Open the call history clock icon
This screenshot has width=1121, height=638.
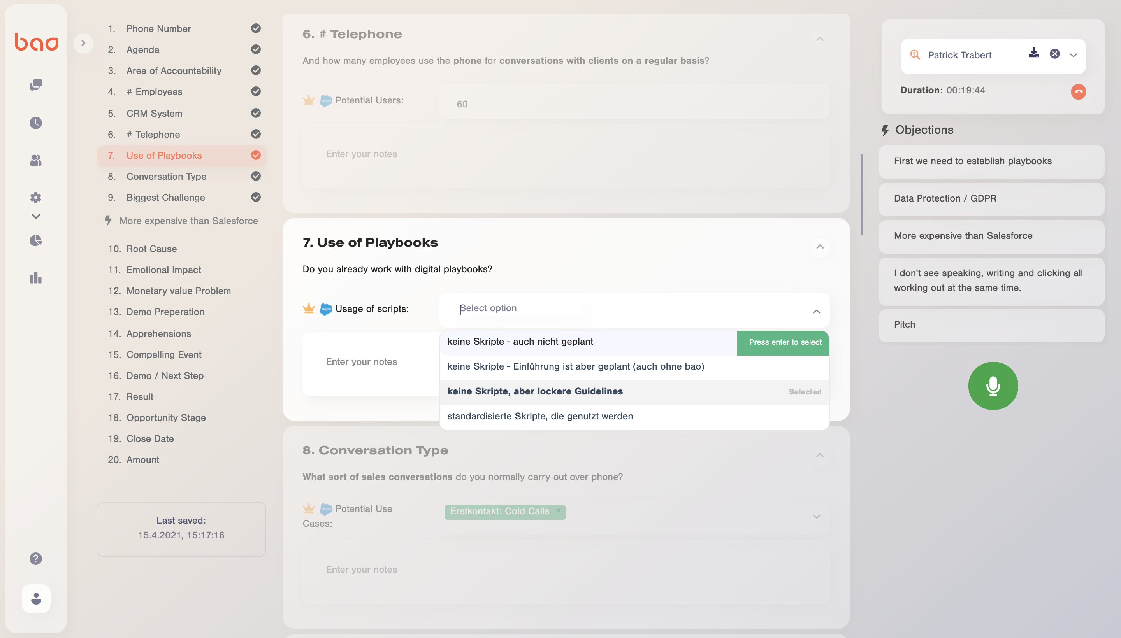click(x=35, y=123)
